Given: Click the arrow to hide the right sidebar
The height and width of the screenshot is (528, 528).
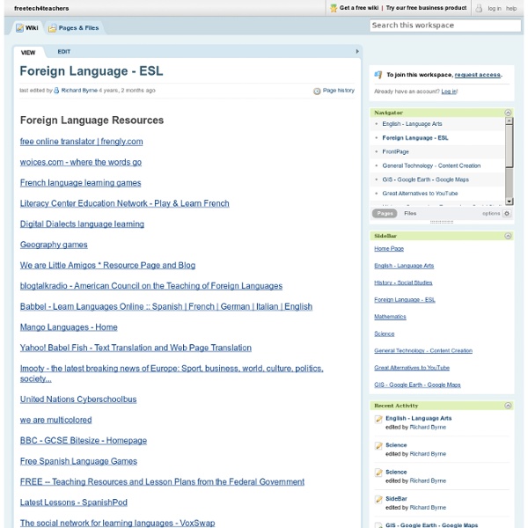Looking at the screenshot, I should (357, 52).
